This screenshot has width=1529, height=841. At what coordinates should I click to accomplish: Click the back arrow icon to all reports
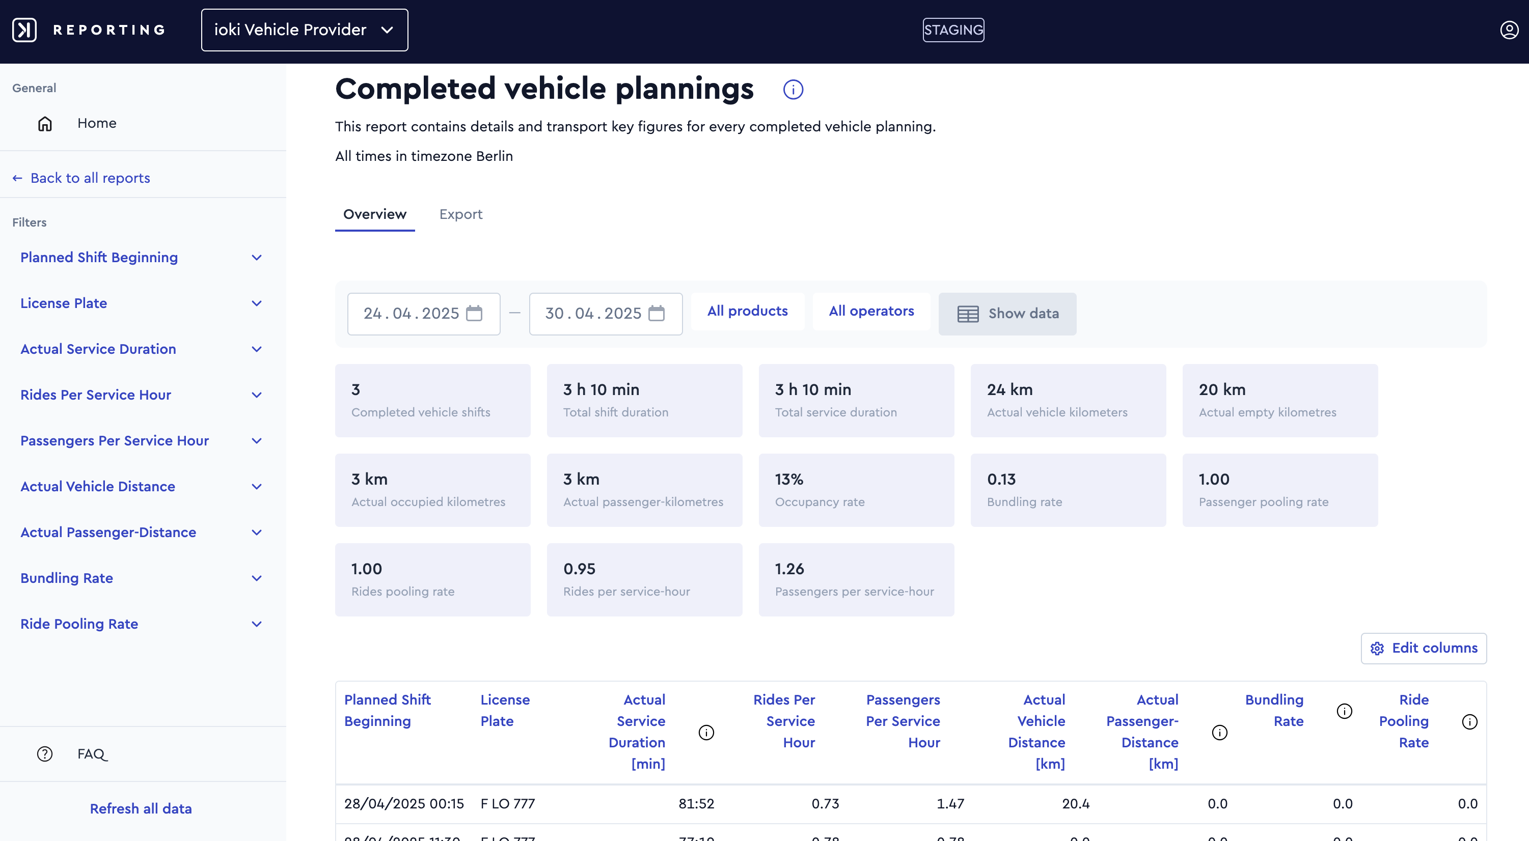coord(17,178)
